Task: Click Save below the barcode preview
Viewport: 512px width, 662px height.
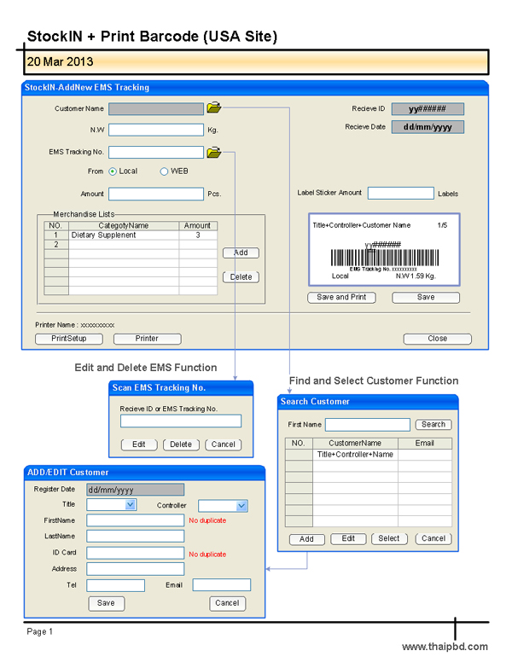Action: pos(426,297)
